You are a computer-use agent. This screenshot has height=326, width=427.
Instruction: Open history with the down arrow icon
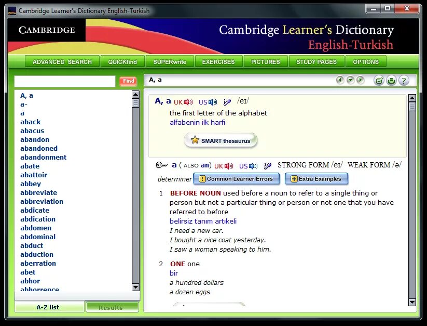(x=350, y=80)
